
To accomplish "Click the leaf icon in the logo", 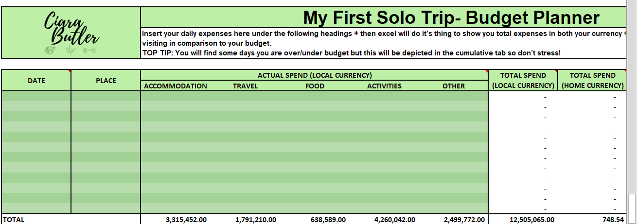I will [x=71, y=50].
